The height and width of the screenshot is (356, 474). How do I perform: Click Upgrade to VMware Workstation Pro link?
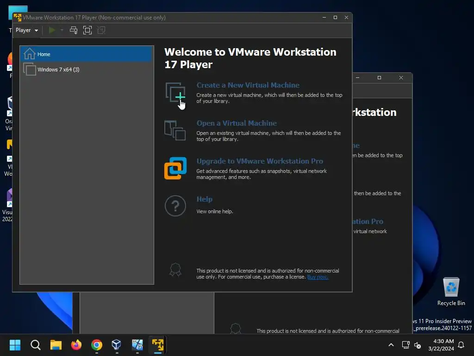point(260,161)
